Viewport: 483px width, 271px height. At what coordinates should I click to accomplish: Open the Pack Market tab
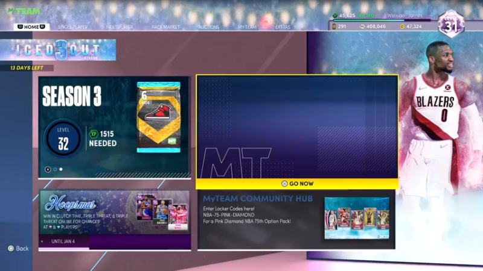click(165, 27)
